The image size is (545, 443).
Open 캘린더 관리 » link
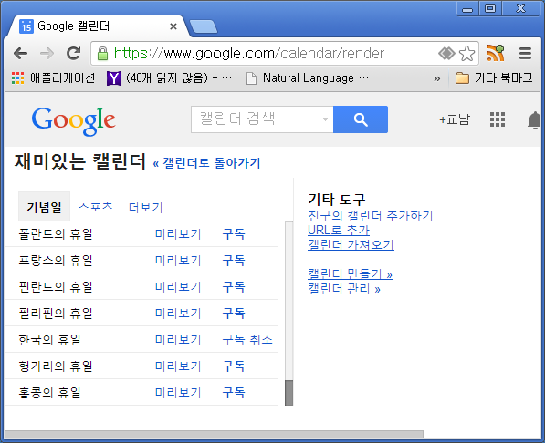click(344, 289)
